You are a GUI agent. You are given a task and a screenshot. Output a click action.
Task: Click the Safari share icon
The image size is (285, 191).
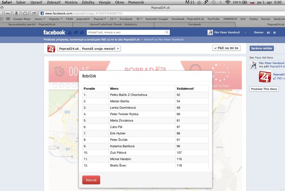pyautogui.click(x=34, y=13)
